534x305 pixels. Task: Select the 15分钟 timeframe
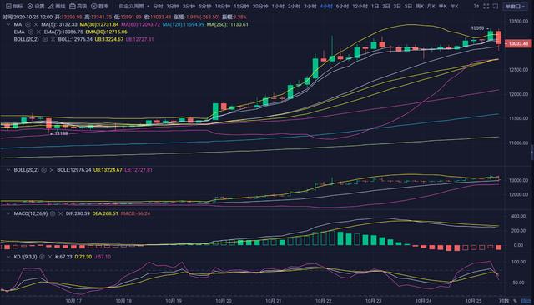[241, 6]
